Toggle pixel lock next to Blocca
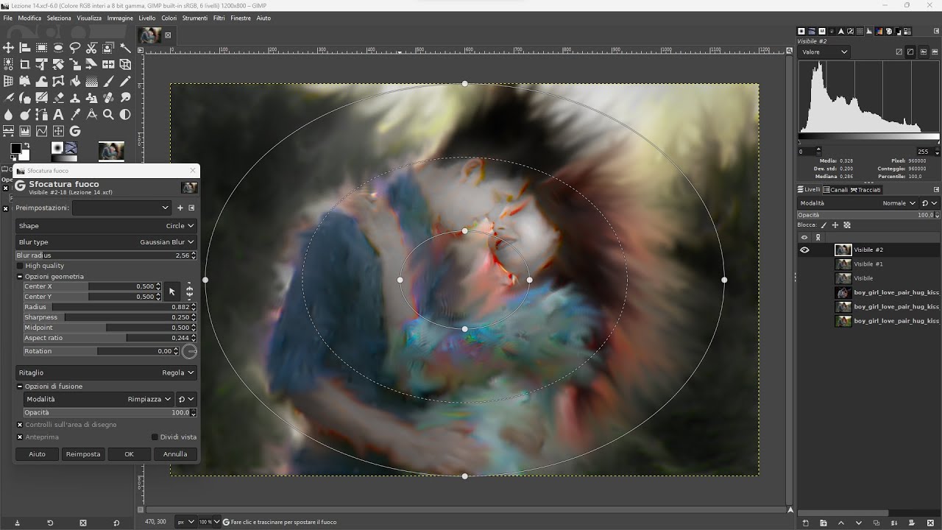The image size is (942, 530). point(824,225)
